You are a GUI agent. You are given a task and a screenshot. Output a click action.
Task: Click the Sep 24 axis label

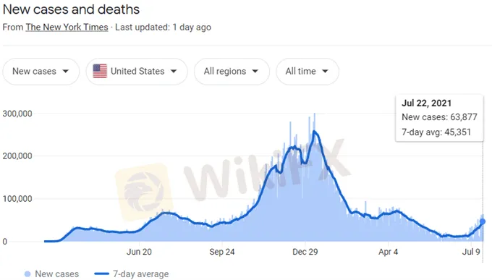[x=222, y=252]
